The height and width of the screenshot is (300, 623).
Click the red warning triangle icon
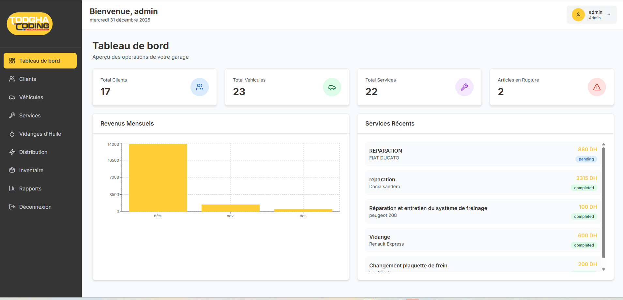pos(597,87)
